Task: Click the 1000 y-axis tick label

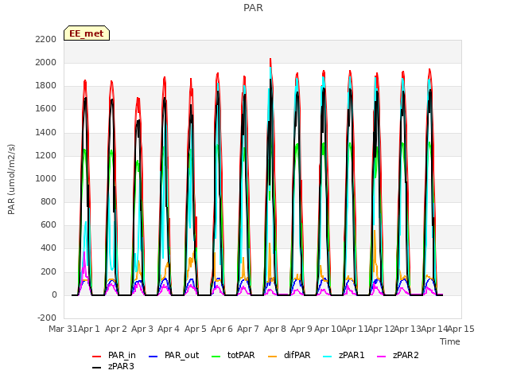Action: coord(46,178)
